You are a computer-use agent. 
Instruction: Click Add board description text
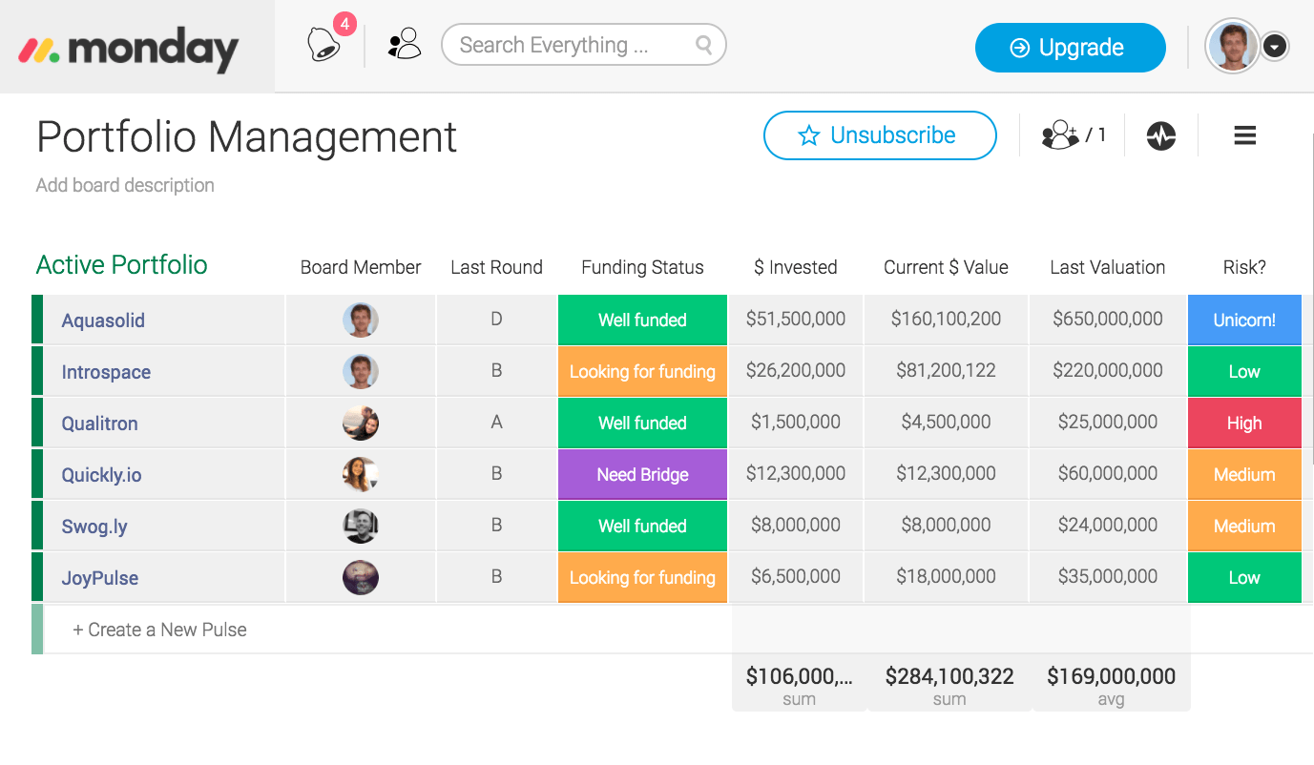pyautogui.click(x=125, y=185)
